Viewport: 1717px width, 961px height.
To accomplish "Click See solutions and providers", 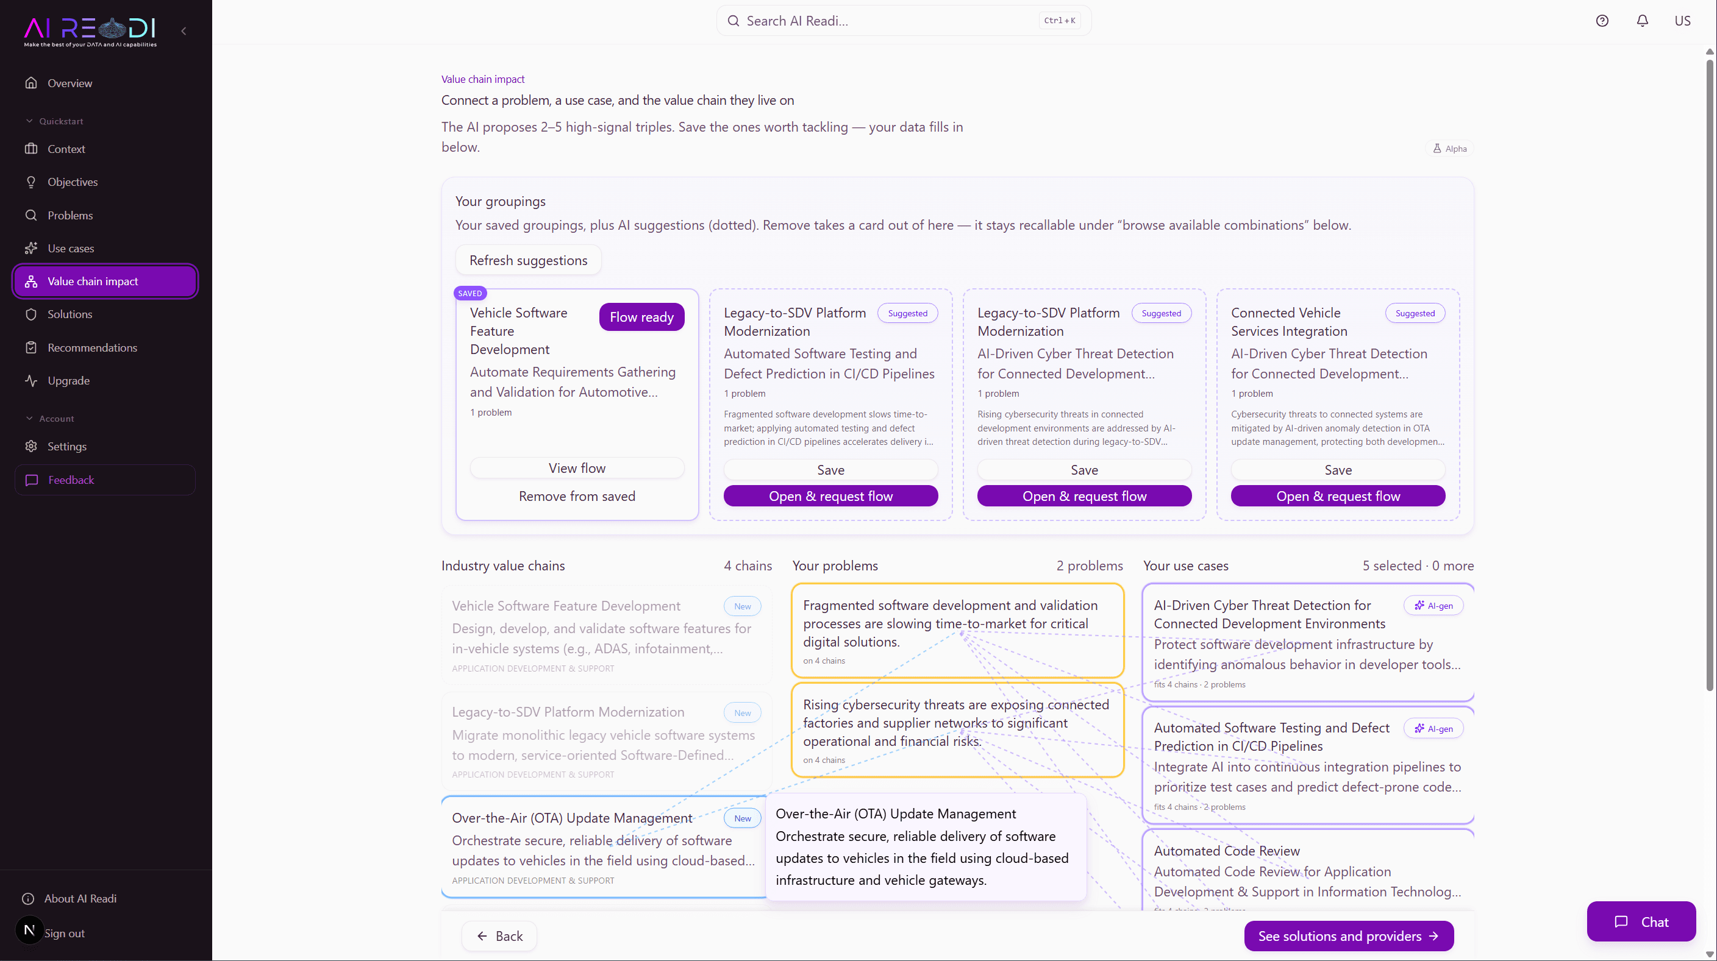I will click(x=1348, y=937).
